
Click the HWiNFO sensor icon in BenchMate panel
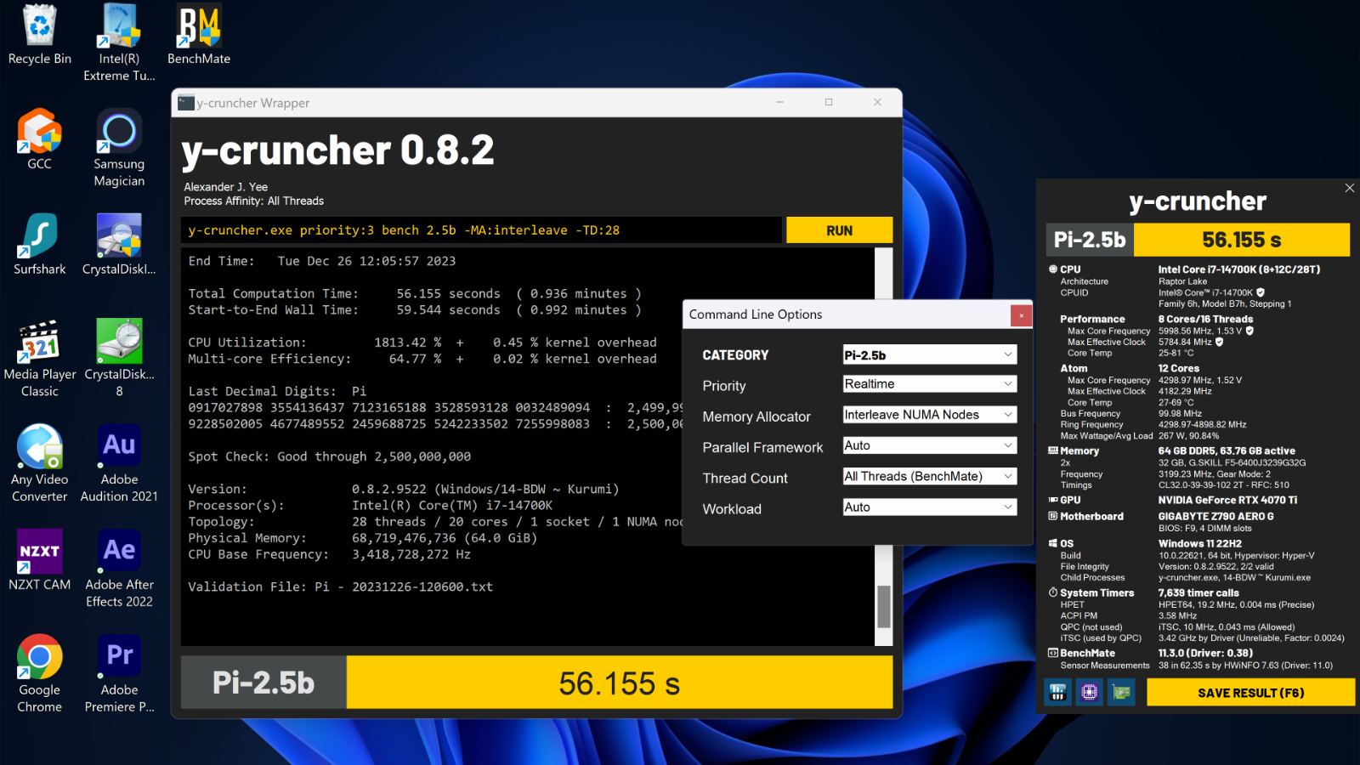coord(1057,692)
